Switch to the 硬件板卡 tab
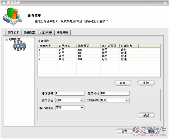This screenshot has height=139, width=169. coord(14,33)
